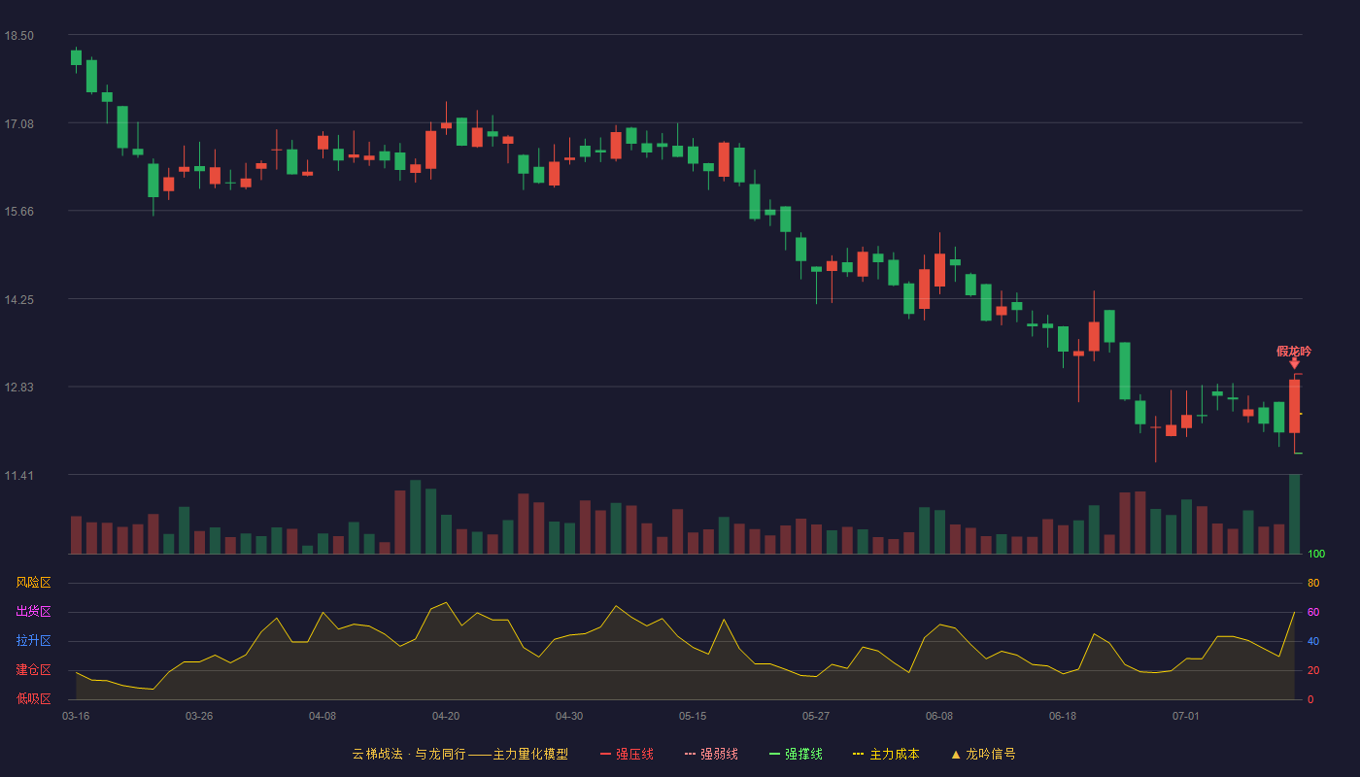Click the orange 80 indicator axis value
The height and width of the screenshot is (777, 1360).
pos(1313,583)
